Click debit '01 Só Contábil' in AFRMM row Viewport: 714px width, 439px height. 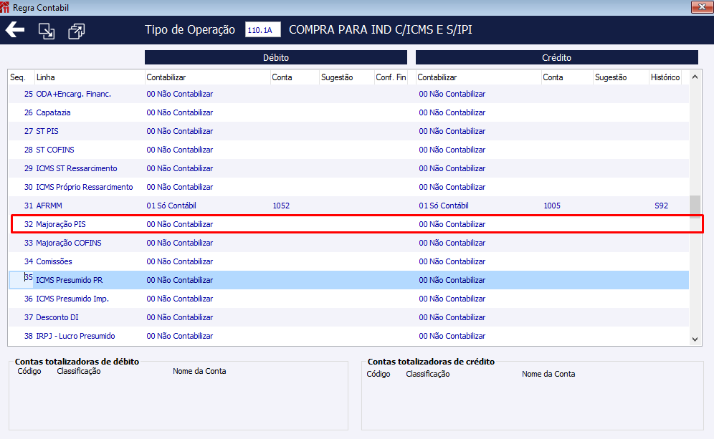pos(171,206)
